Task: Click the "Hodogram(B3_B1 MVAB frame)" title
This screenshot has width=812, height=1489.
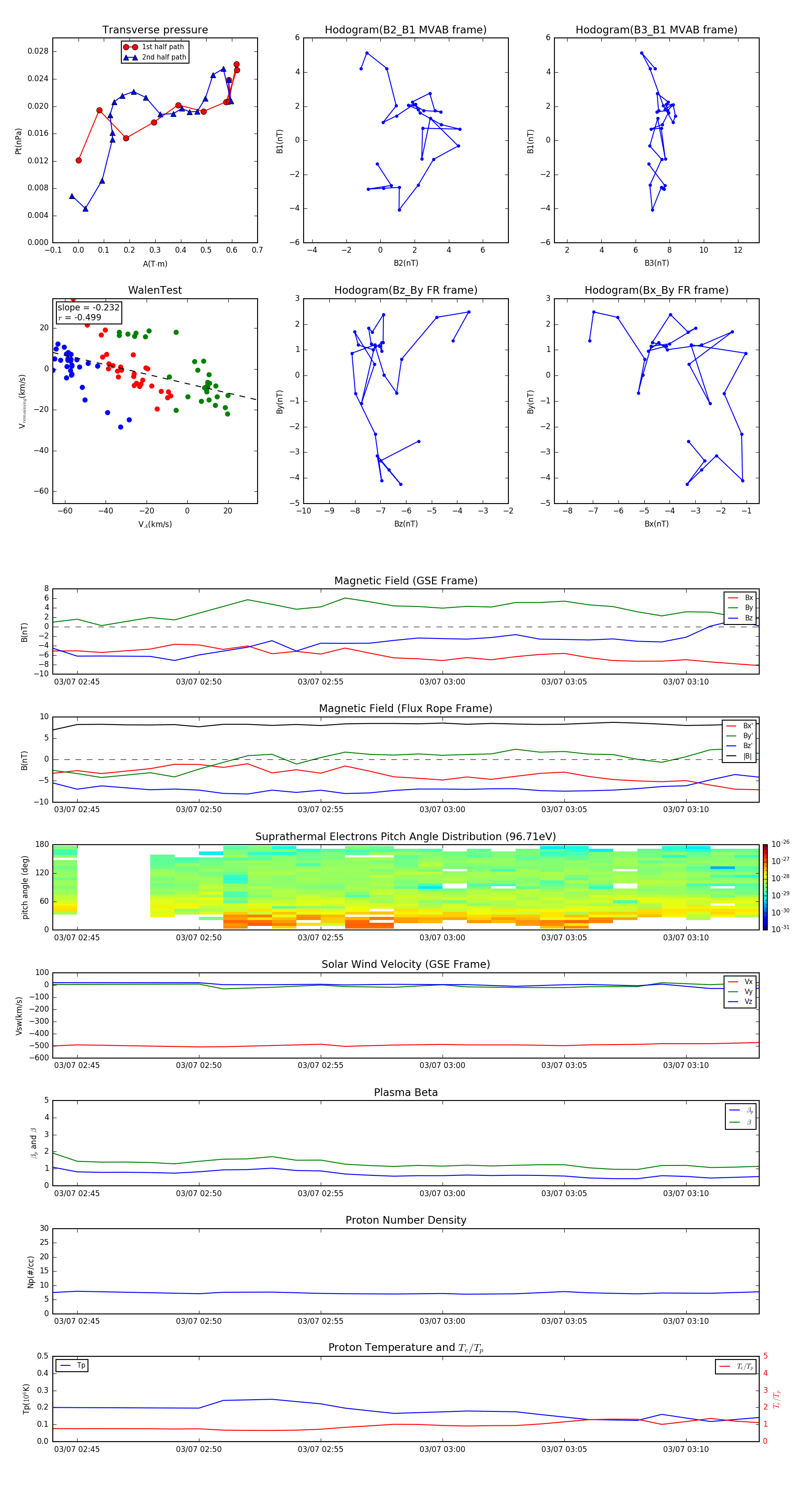Action: click(x=656, y=30)
